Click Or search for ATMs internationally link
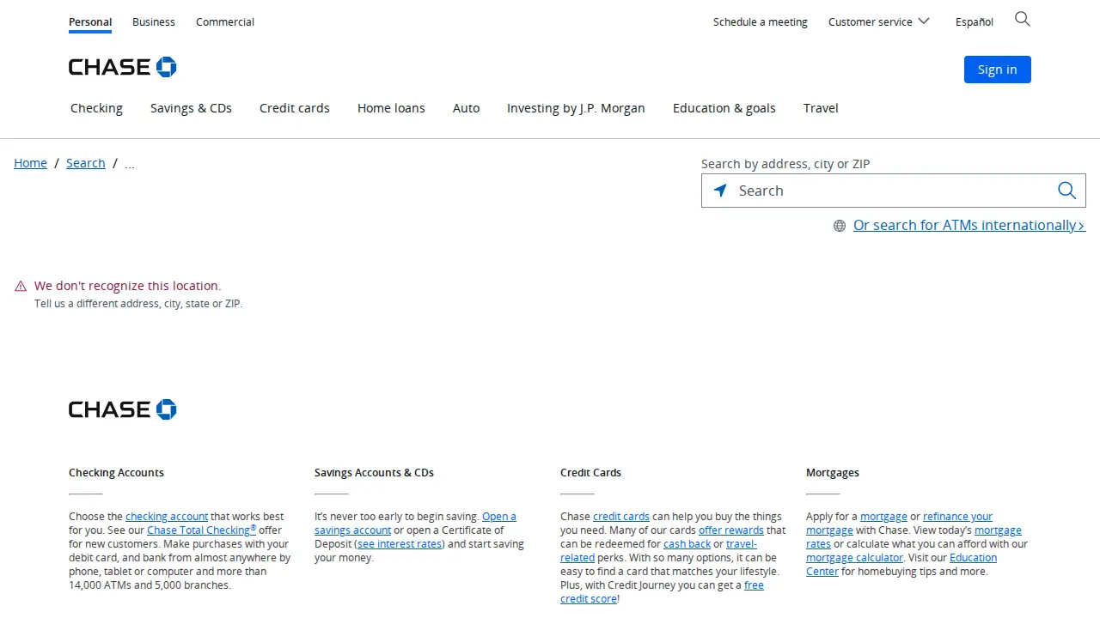This screenshot has height=618, width=1100. 969,225
